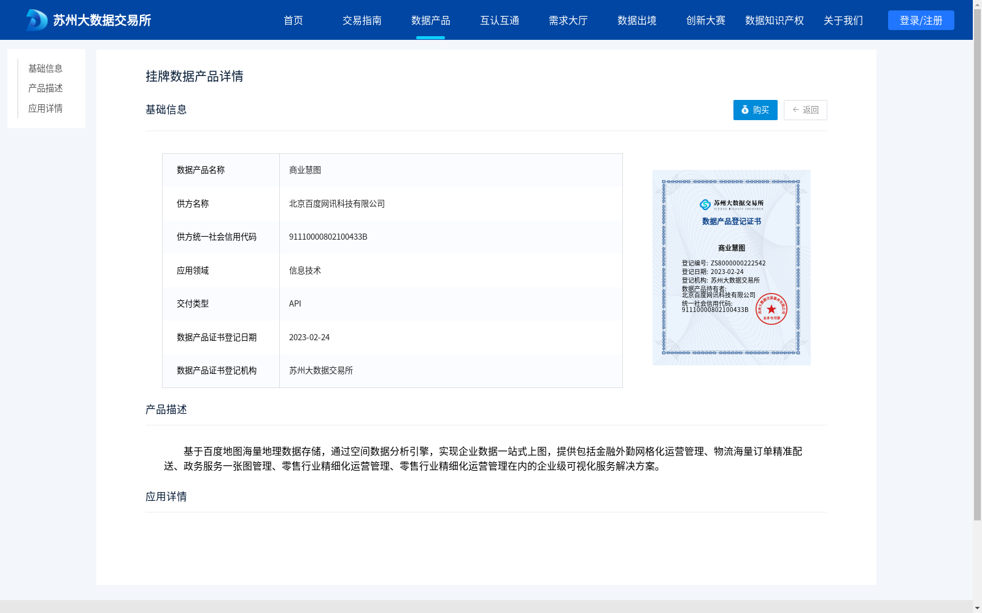Open the 数据出境 nav item
The image size is (982, 613).
637,20
